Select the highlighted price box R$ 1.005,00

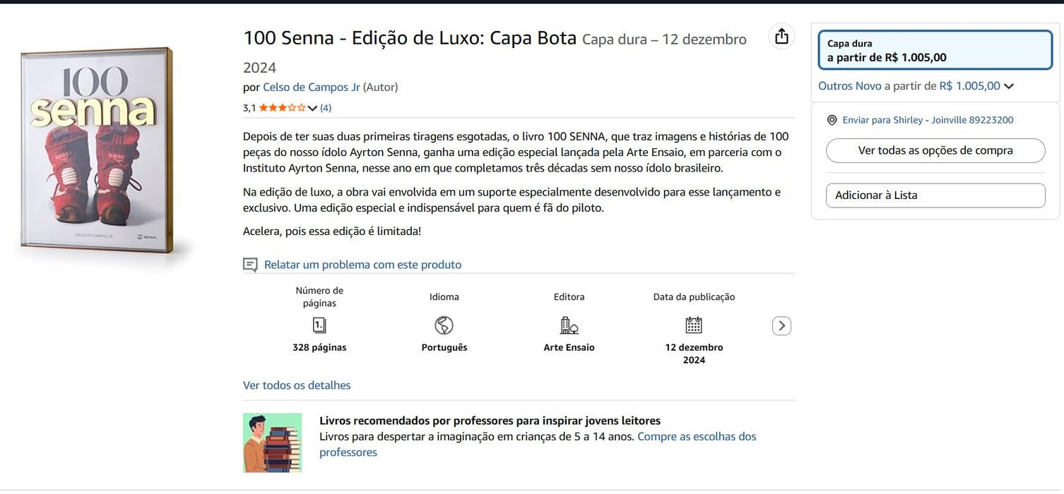click(935, 50)
